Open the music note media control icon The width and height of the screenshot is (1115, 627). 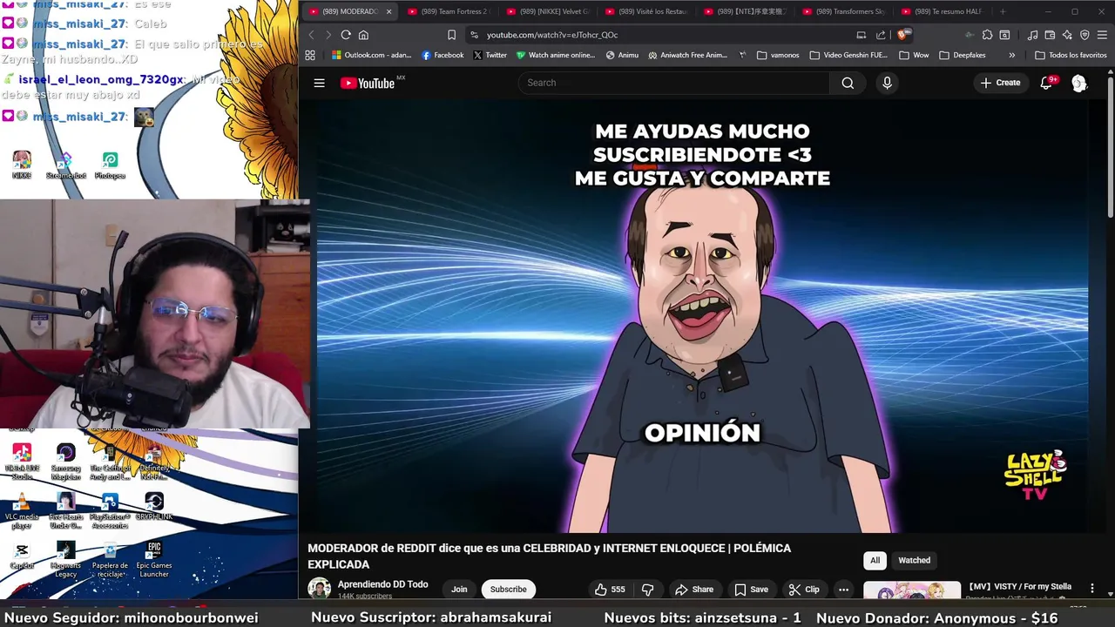(1032, 35)
